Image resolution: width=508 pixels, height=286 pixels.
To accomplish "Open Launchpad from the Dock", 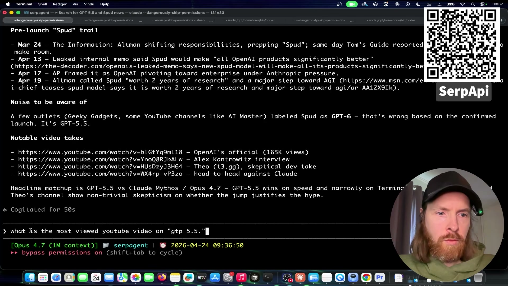I will tap(43, 278).
